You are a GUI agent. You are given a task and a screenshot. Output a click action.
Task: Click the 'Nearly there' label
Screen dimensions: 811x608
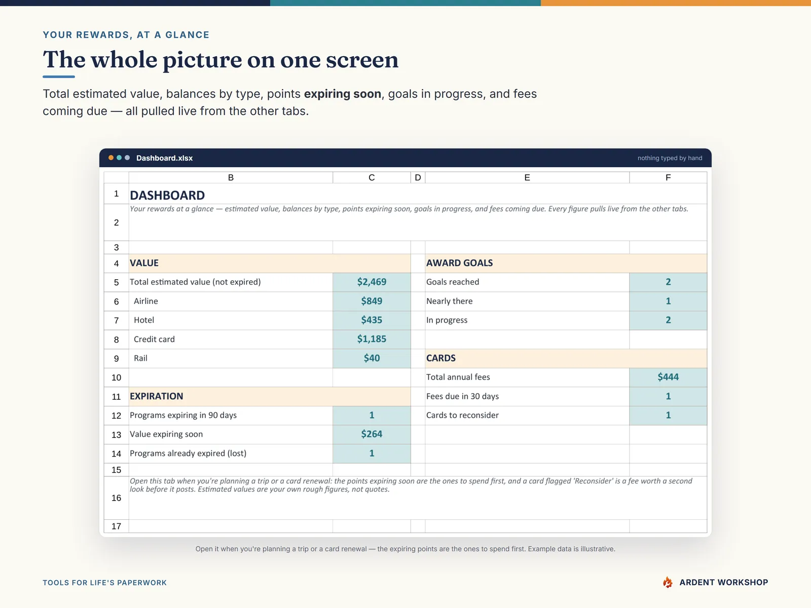pos(449,301)
